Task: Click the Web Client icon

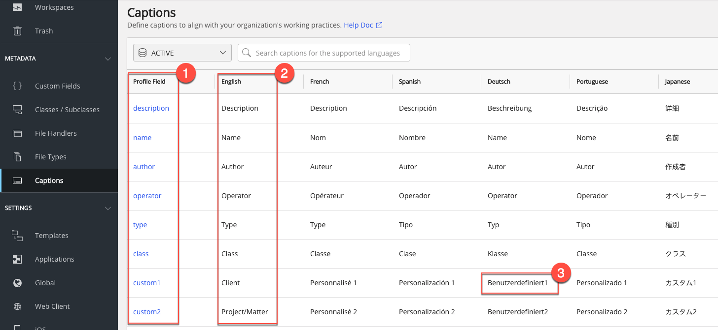Action: 17,306
